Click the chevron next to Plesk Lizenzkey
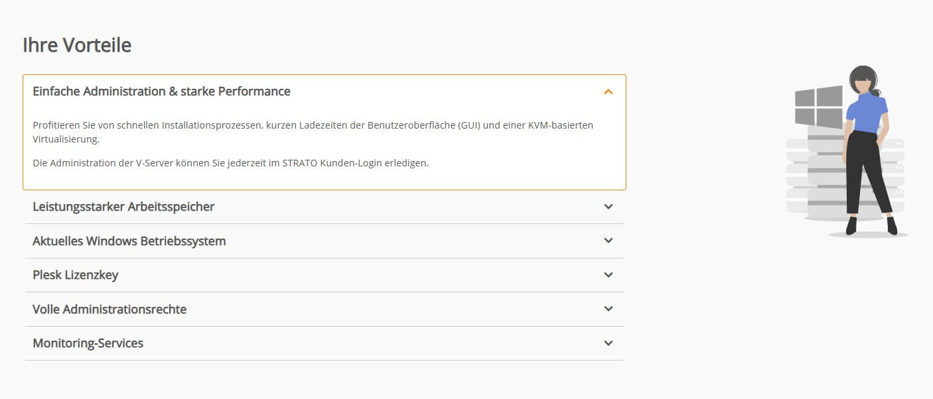 click(608, 274)
